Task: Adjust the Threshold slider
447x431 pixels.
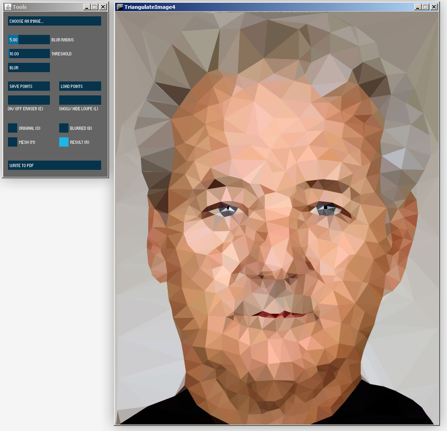Action: coord(28,54)
